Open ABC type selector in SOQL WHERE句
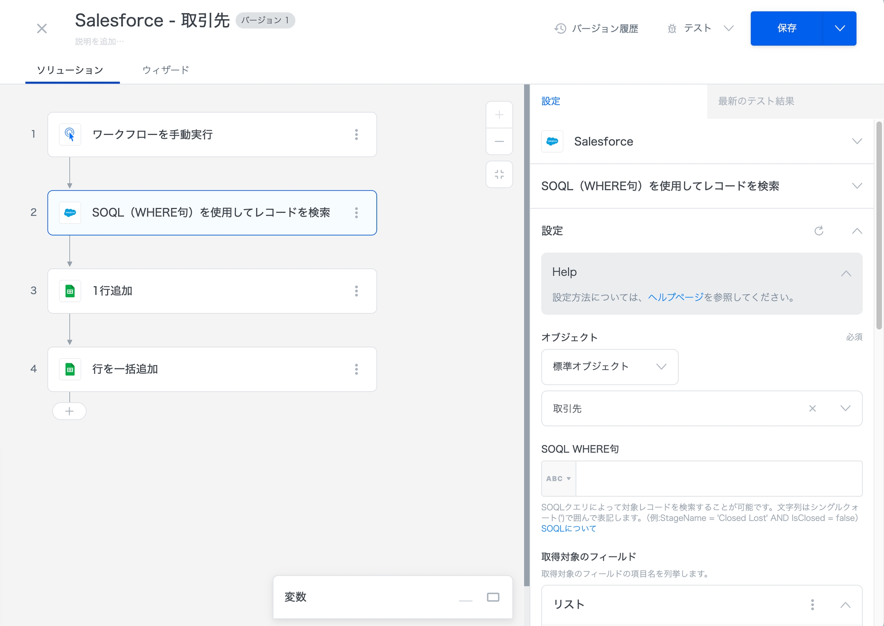Screen dimensions: 884x626 (x=558, y=478)
